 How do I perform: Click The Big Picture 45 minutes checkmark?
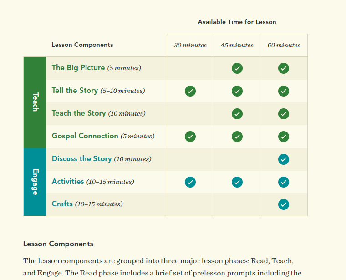(237, 68)
